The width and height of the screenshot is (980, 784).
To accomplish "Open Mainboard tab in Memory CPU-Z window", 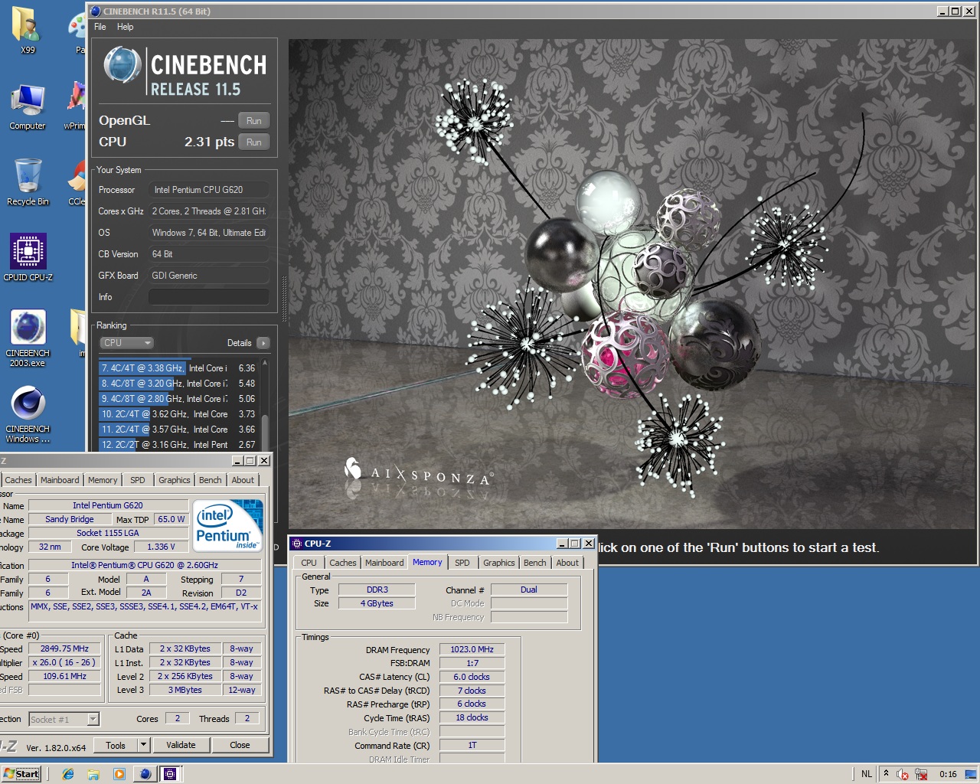I will point(384,563).
